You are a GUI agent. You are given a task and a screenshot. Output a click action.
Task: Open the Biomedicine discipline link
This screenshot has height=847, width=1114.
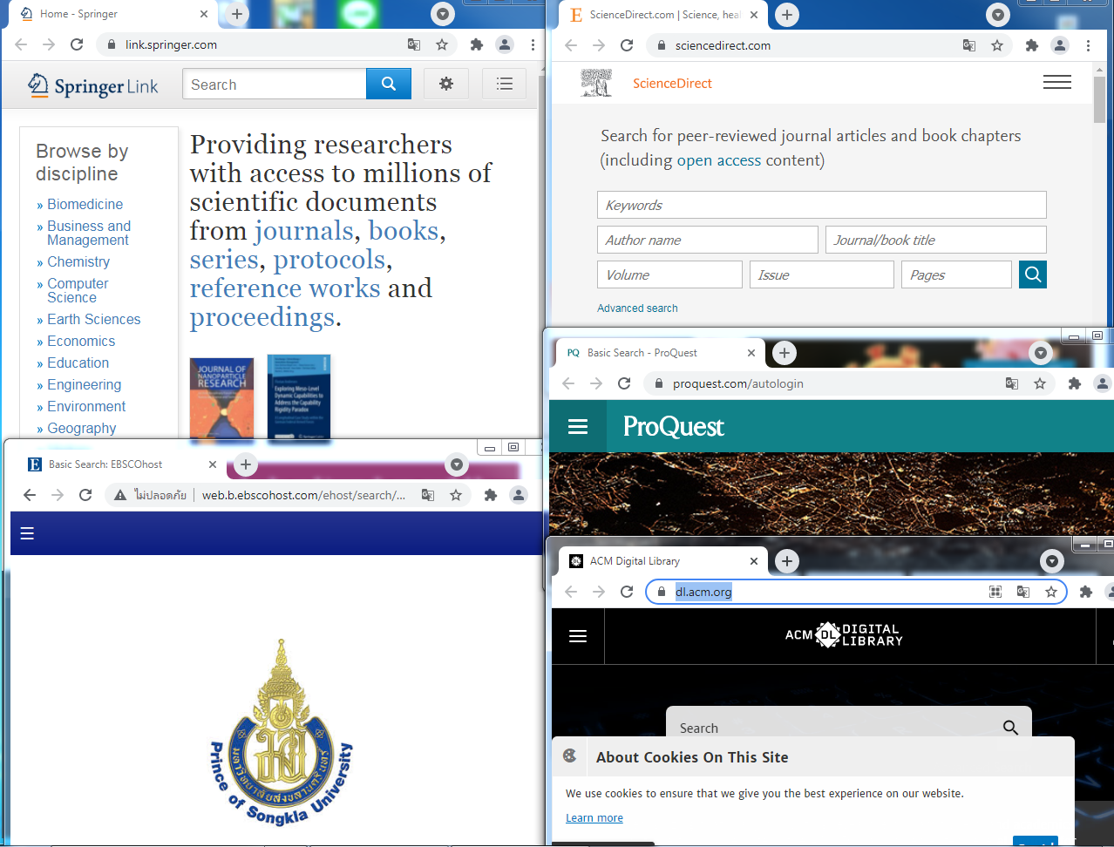[x=85, y=204]
